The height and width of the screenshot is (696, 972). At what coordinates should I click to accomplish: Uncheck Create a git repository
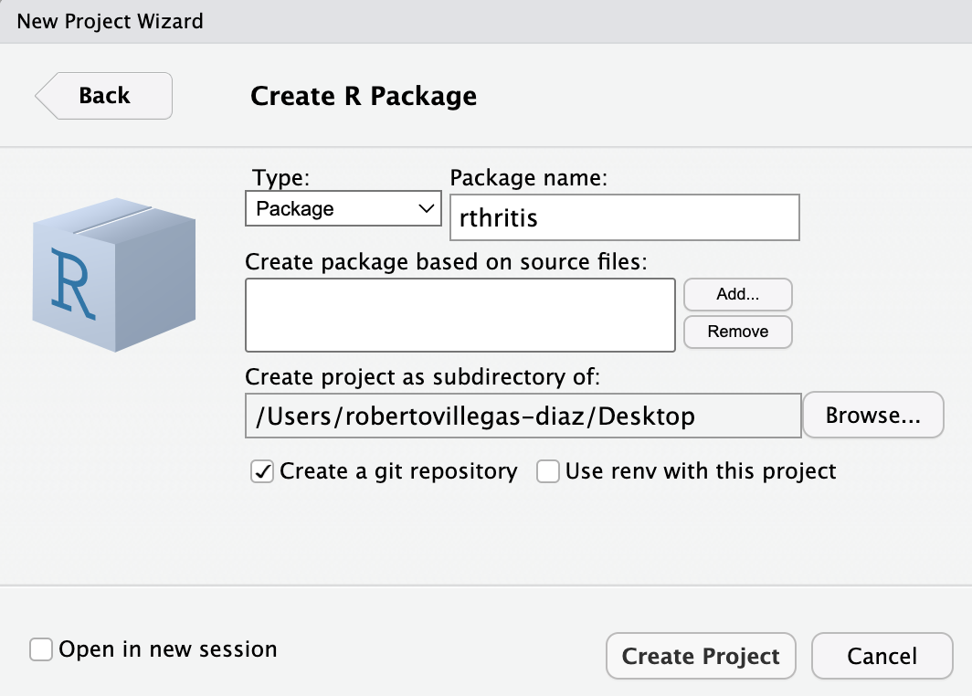click(262, 472)
